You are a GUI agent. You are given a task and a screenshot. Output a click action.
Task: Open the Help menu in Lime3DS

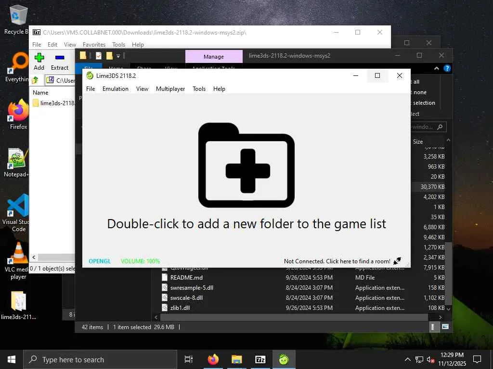(219, 89)
